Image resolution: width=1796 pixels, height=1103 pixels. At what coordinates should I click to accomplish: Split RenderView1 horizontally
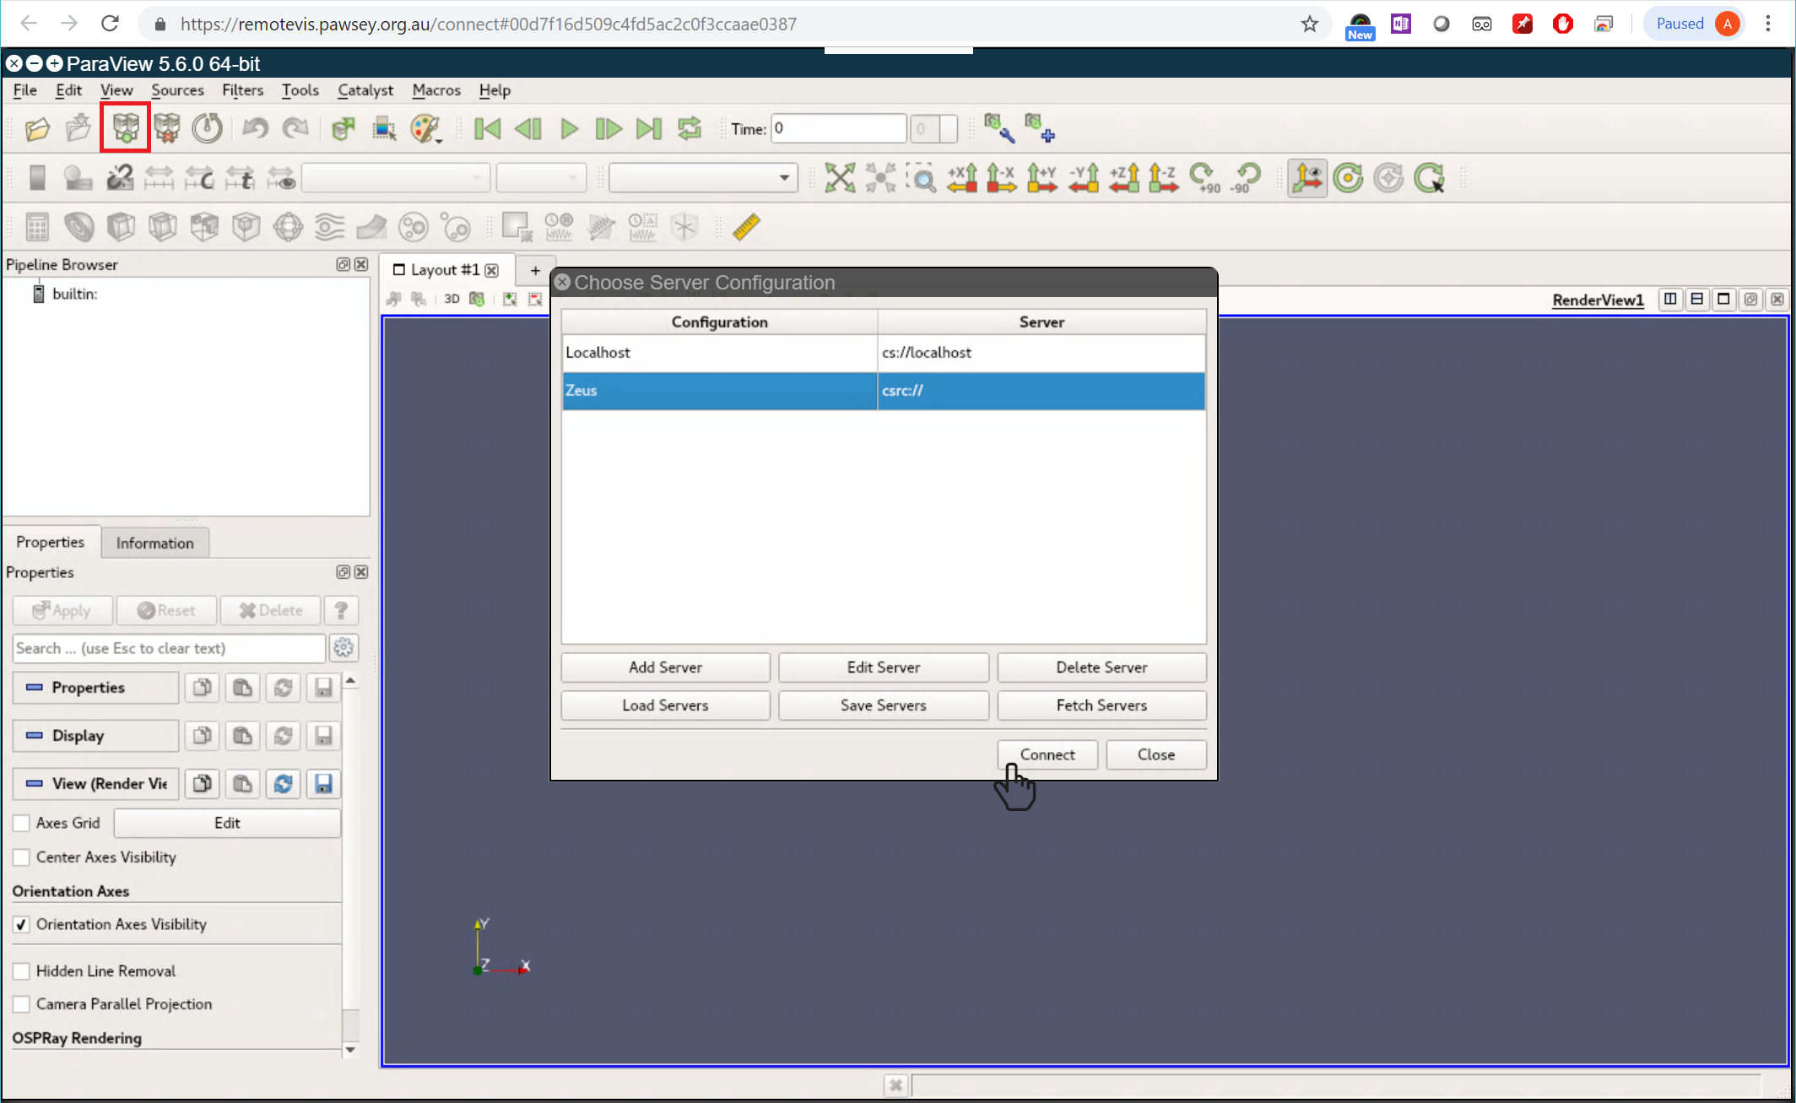[x=1669, y=299]
